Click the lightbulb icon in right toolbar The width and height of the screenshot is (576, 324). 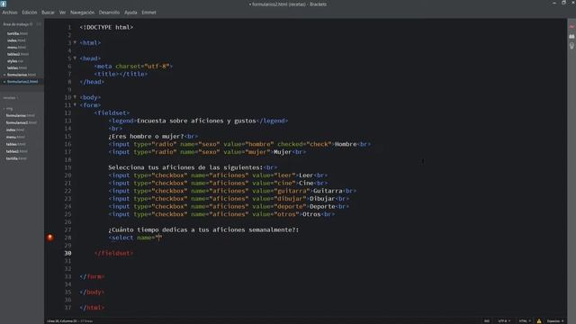571,46
